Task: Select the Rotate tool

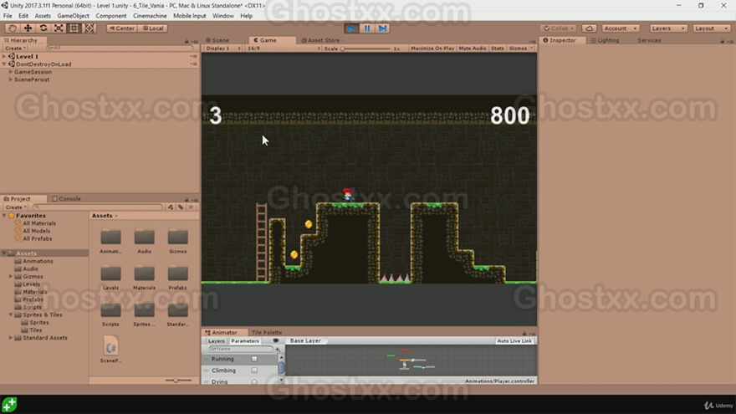Action: pyautogui.click(x=43, y=28)
